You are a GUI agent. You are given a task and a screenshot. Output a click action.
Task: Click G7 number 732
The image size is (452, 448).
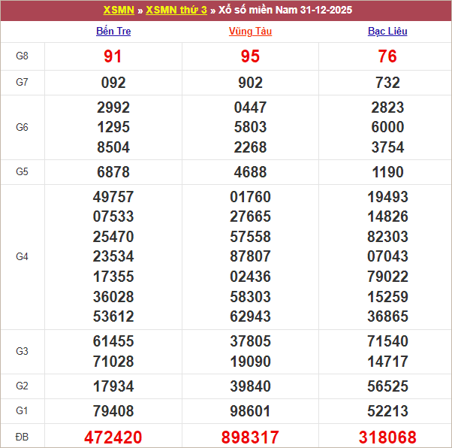click(387, 83)
